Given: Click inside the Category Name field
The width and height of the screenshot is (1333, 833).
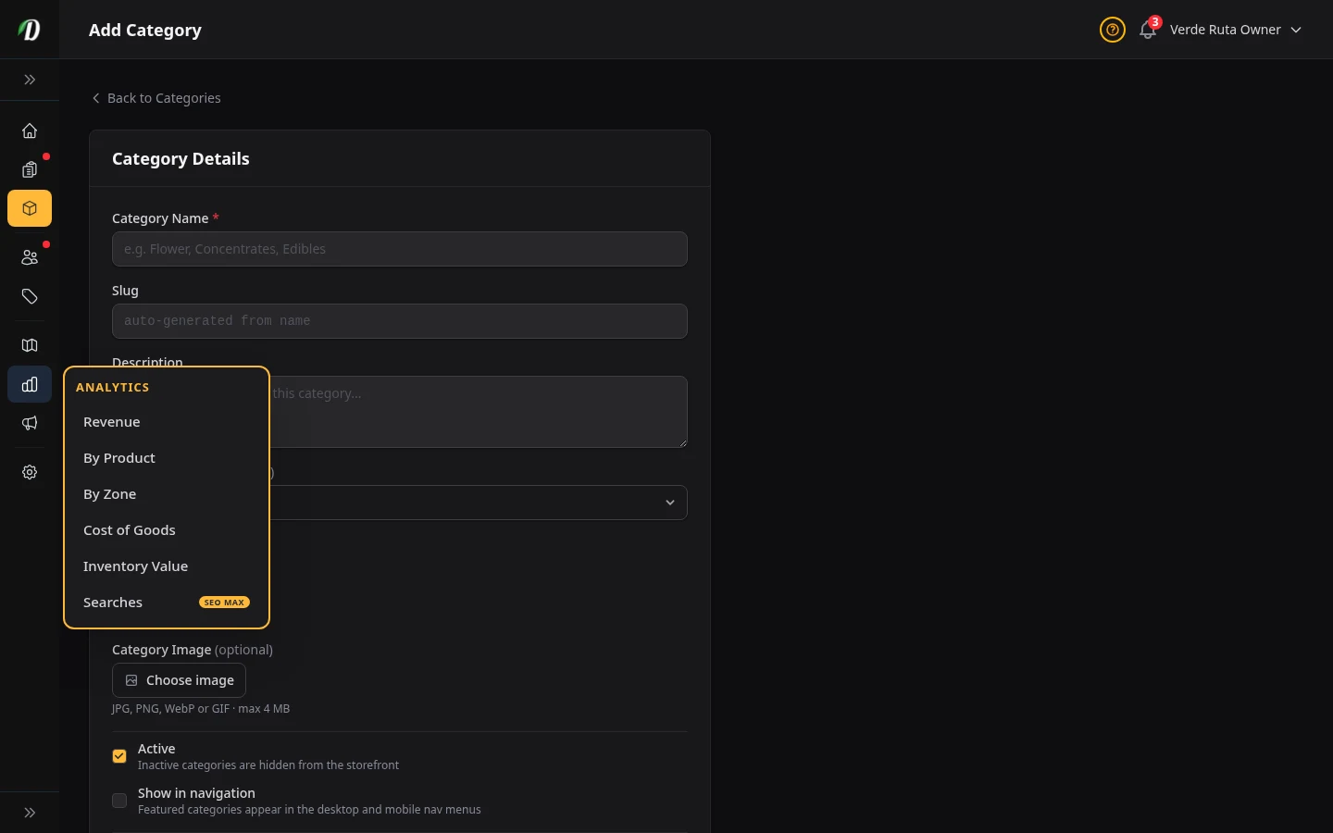Looking at the screenshot, I should [x=399, y=249].
